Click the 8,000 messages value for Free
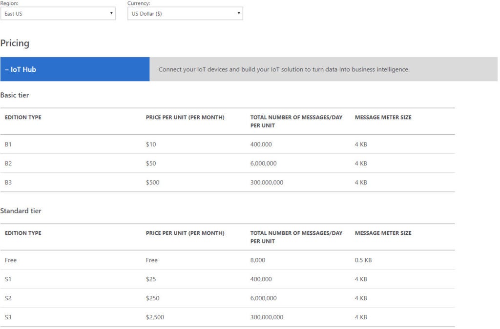 click(x=258, y=260)
